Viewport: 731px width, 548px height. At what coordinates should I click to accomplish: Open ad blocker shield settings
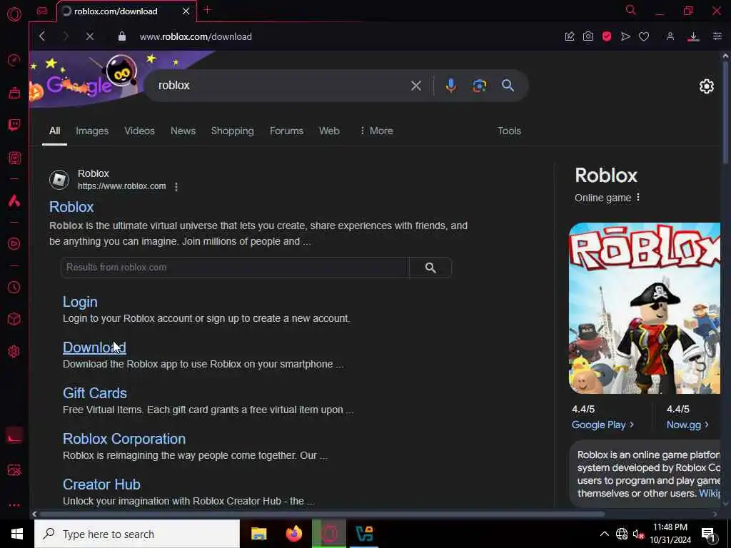[607, 36]
